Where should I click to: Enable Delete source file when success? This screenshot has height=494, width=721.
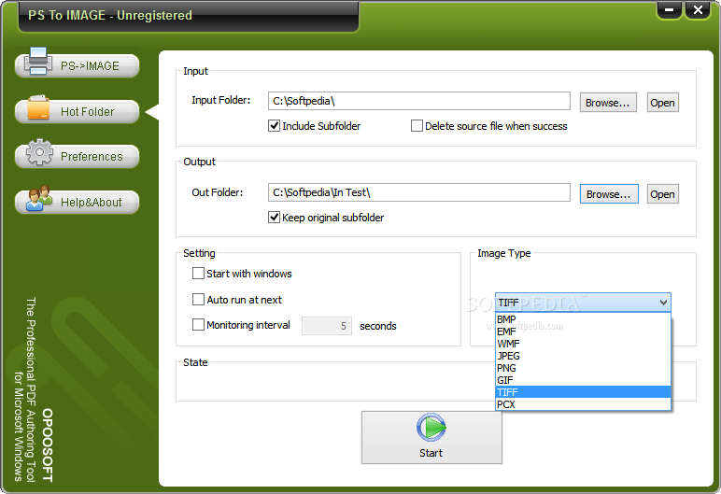click(x=417, y=125)
